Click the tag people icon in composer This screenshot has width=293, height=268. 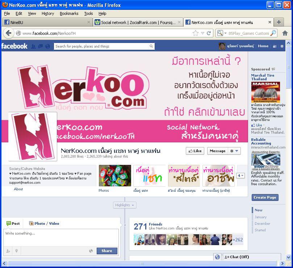coord(8,251)
